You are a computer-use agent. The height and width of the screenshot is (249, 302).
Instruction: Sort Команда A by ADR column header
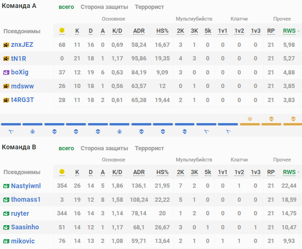point(139,31)
